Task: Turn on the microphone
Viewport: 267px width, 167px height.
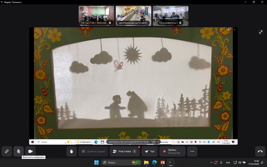Action: tap(19, 151)
